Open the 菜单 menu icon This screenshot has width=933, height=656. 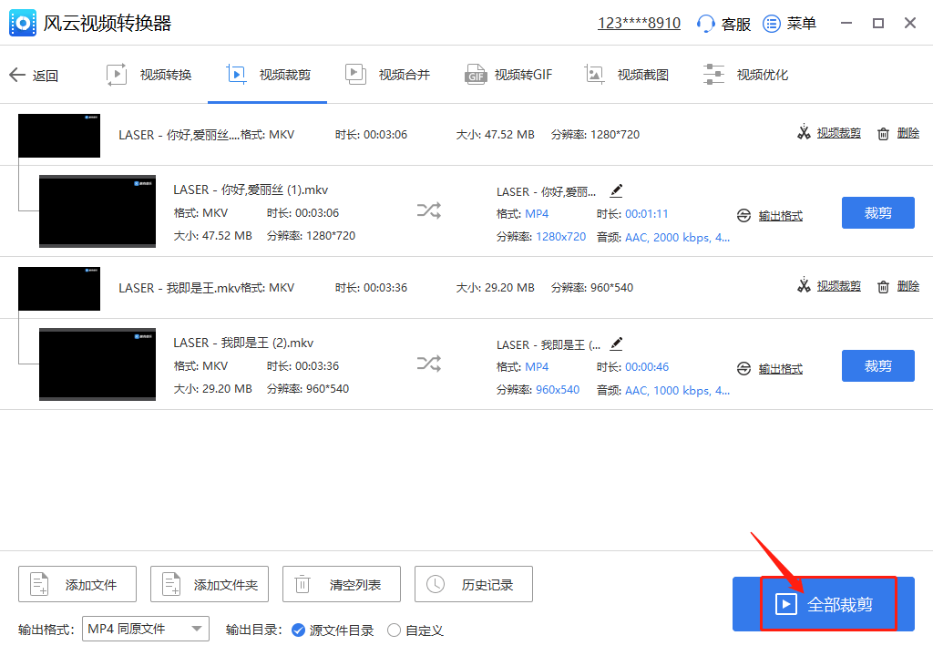[x=771, y=24]
